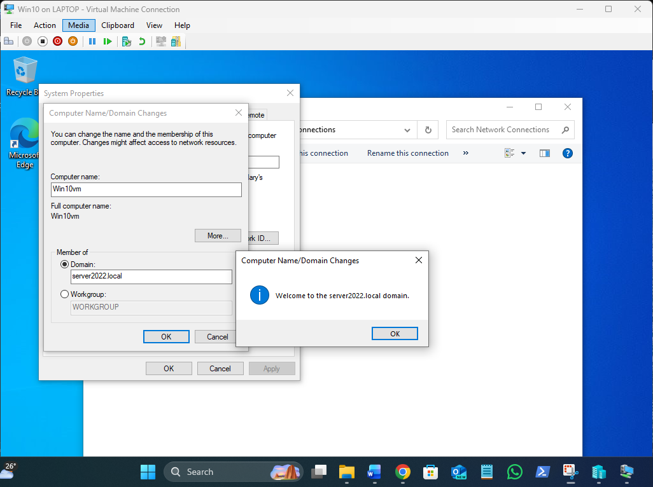This screenshot has width=653, height=487.
Task: Open the Clipboard menu
Action: coord(118,25)
